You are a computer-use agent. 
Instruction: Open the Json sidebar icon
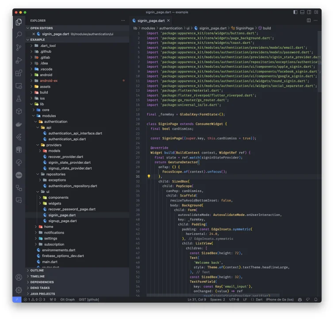click(x=19, y=175)
